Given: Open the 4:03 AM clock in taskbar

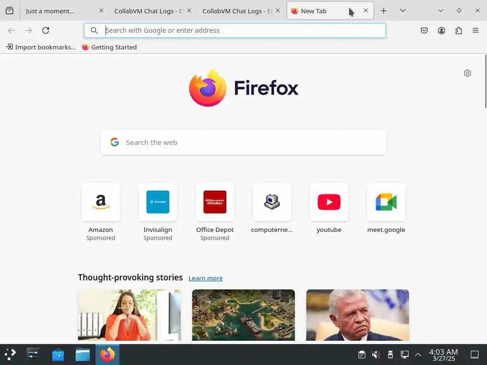Looking at the screenshot, I should (x=444, y=355).
